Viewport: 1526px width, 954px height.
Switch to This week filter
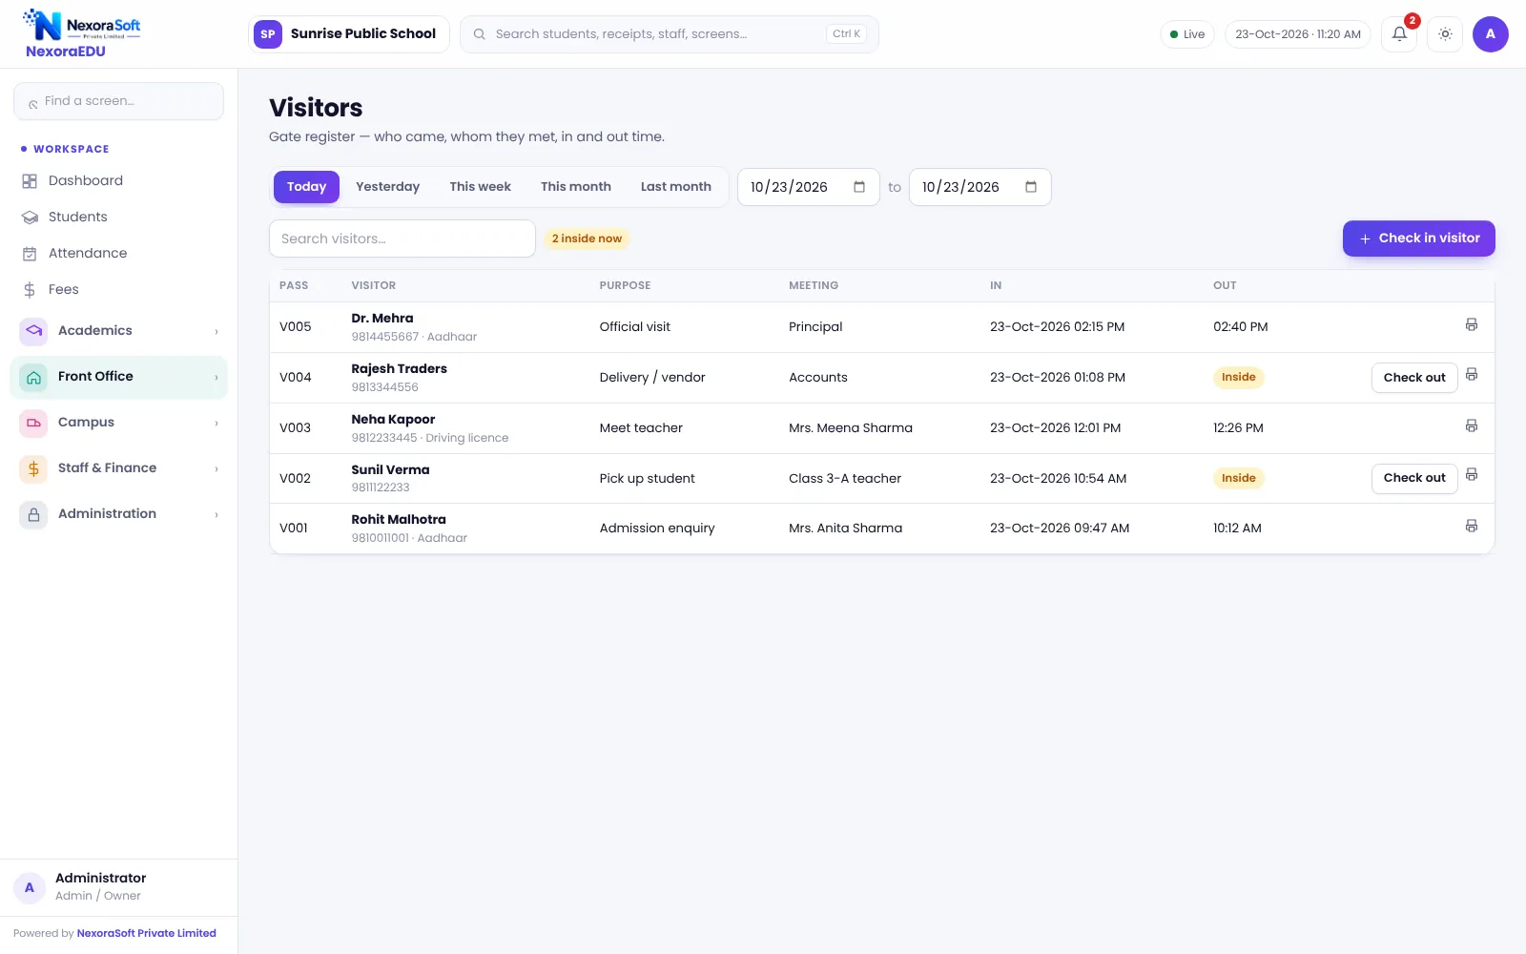(480, 187)
